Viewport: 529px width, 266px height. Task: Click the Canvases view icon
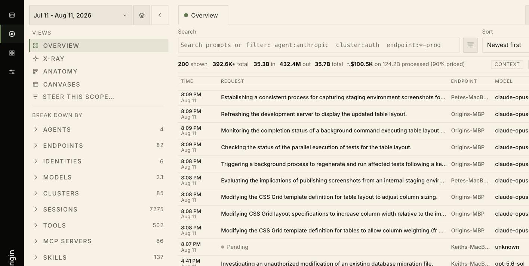click(36, 84)
